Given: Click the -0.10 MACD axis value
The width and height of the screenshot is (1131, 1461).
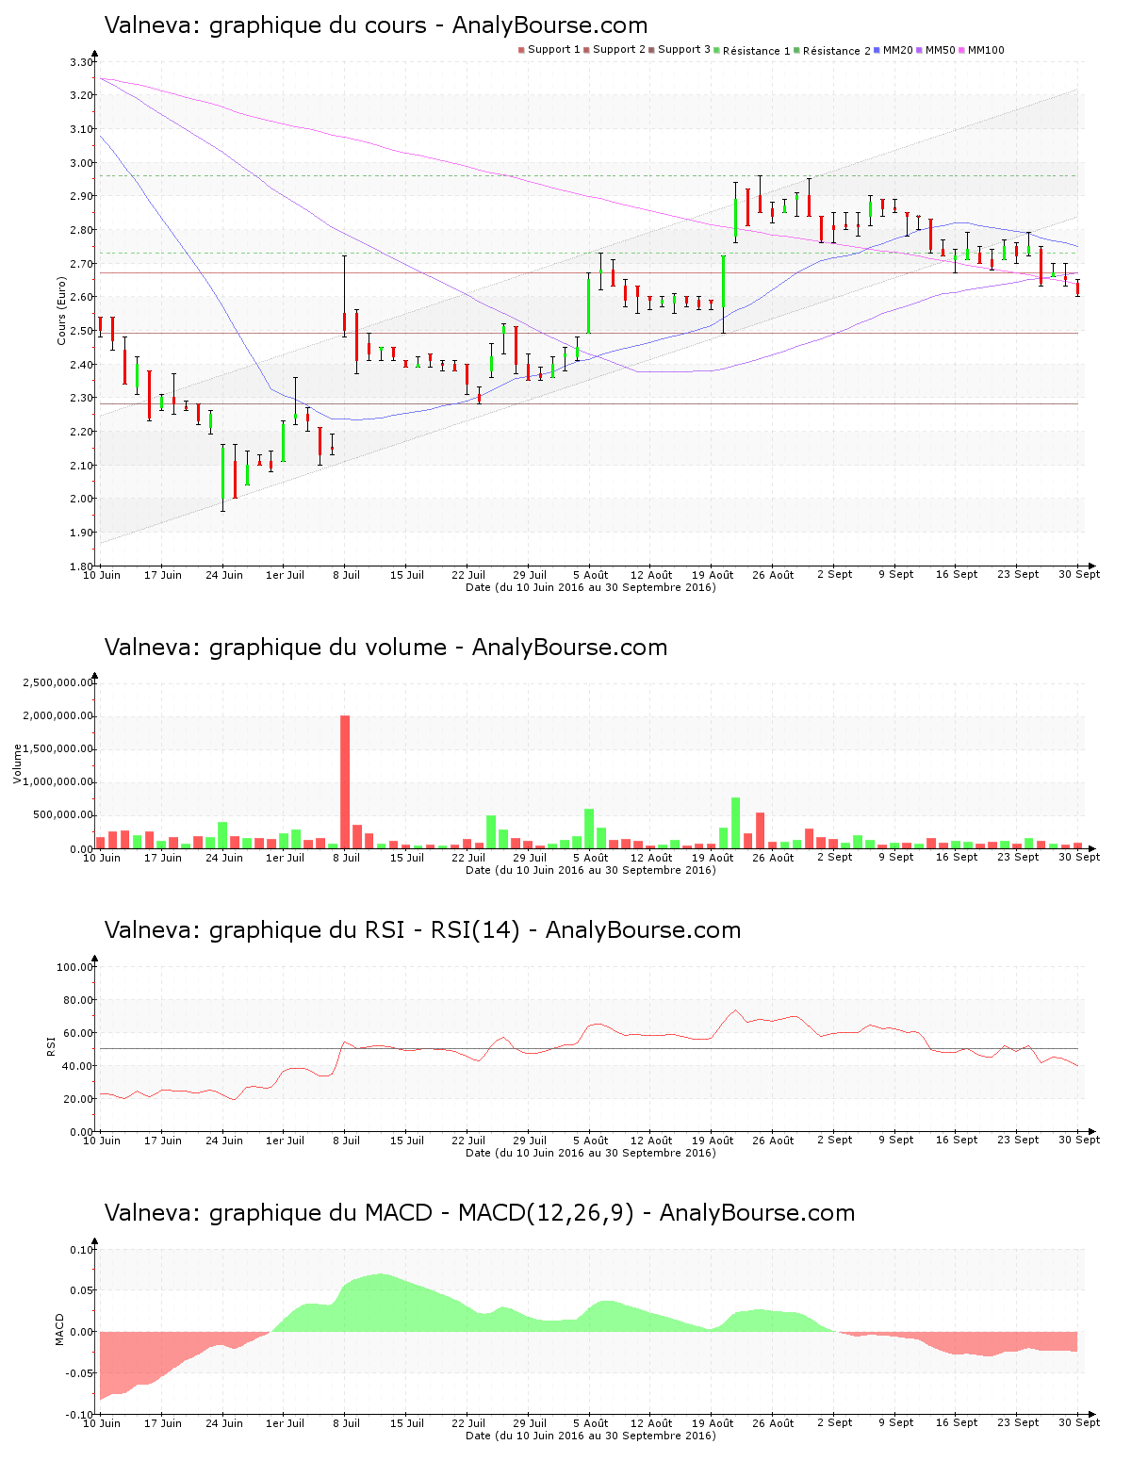Looking at the screenshot, I should pyautogui.click(x=79, y=1415).
